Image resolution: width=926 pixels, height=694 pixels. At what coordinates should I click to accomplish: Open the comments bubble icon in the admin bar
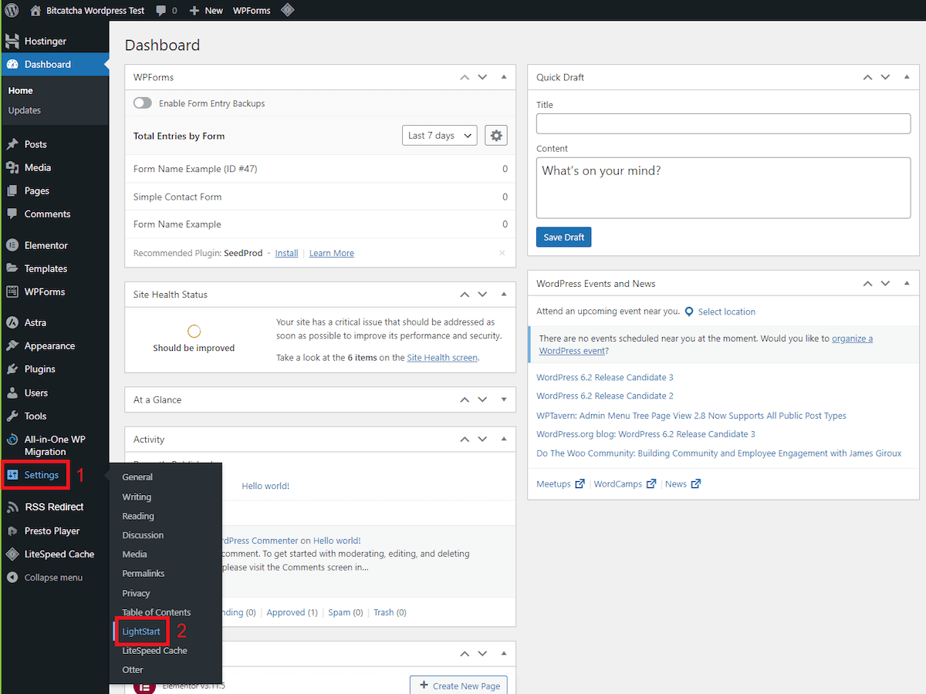[x=161, y=11]
